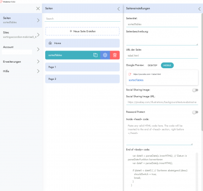
Task: Collapse the Seiteneinstellungen panel with back arrow
Action: pos(199,9)
